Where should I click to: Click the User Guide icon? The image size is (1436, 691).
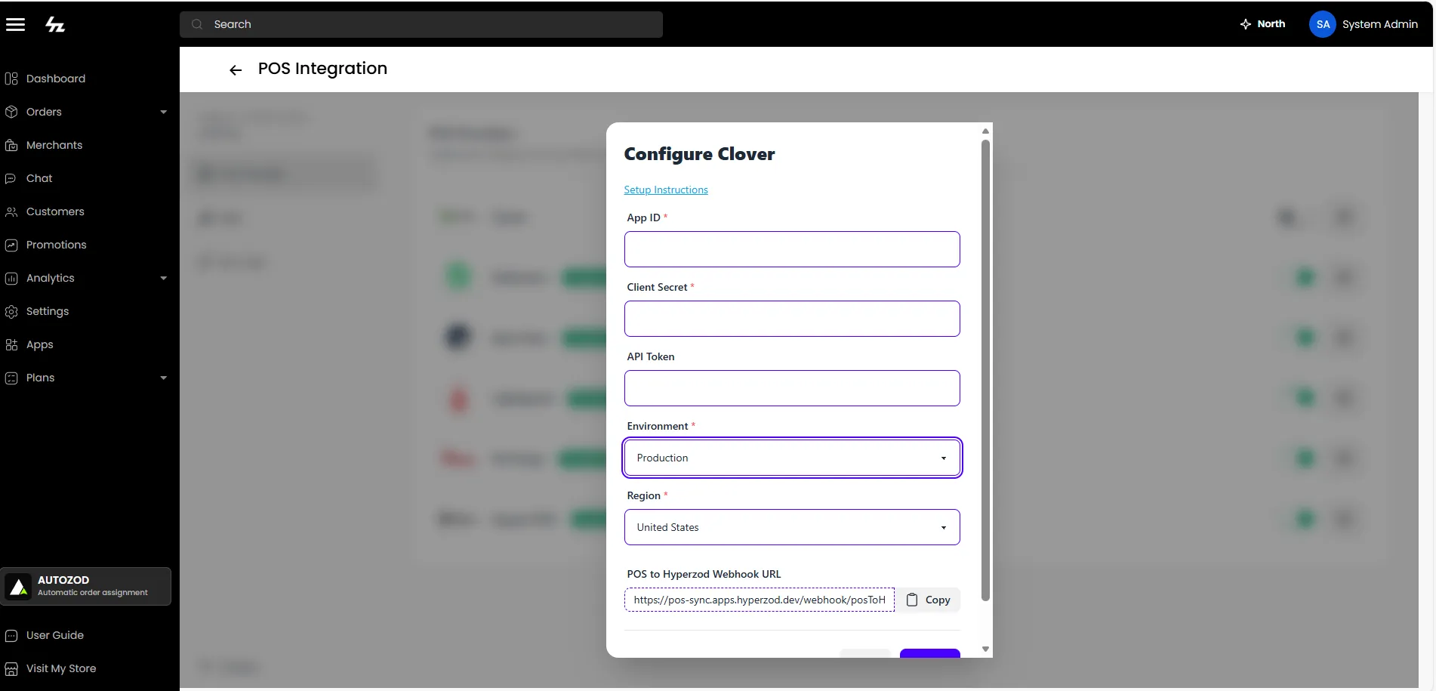coord(11,635)
